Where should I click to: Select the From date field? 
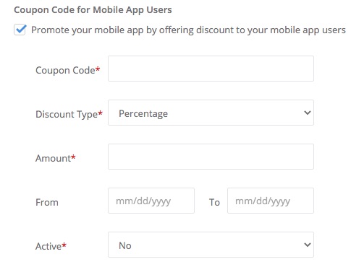point(151,201)
